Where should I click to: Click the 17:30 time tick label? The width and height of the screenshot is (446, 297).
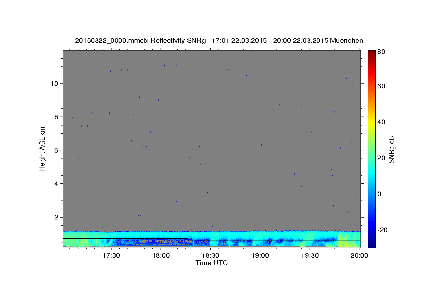click(111, 256)
